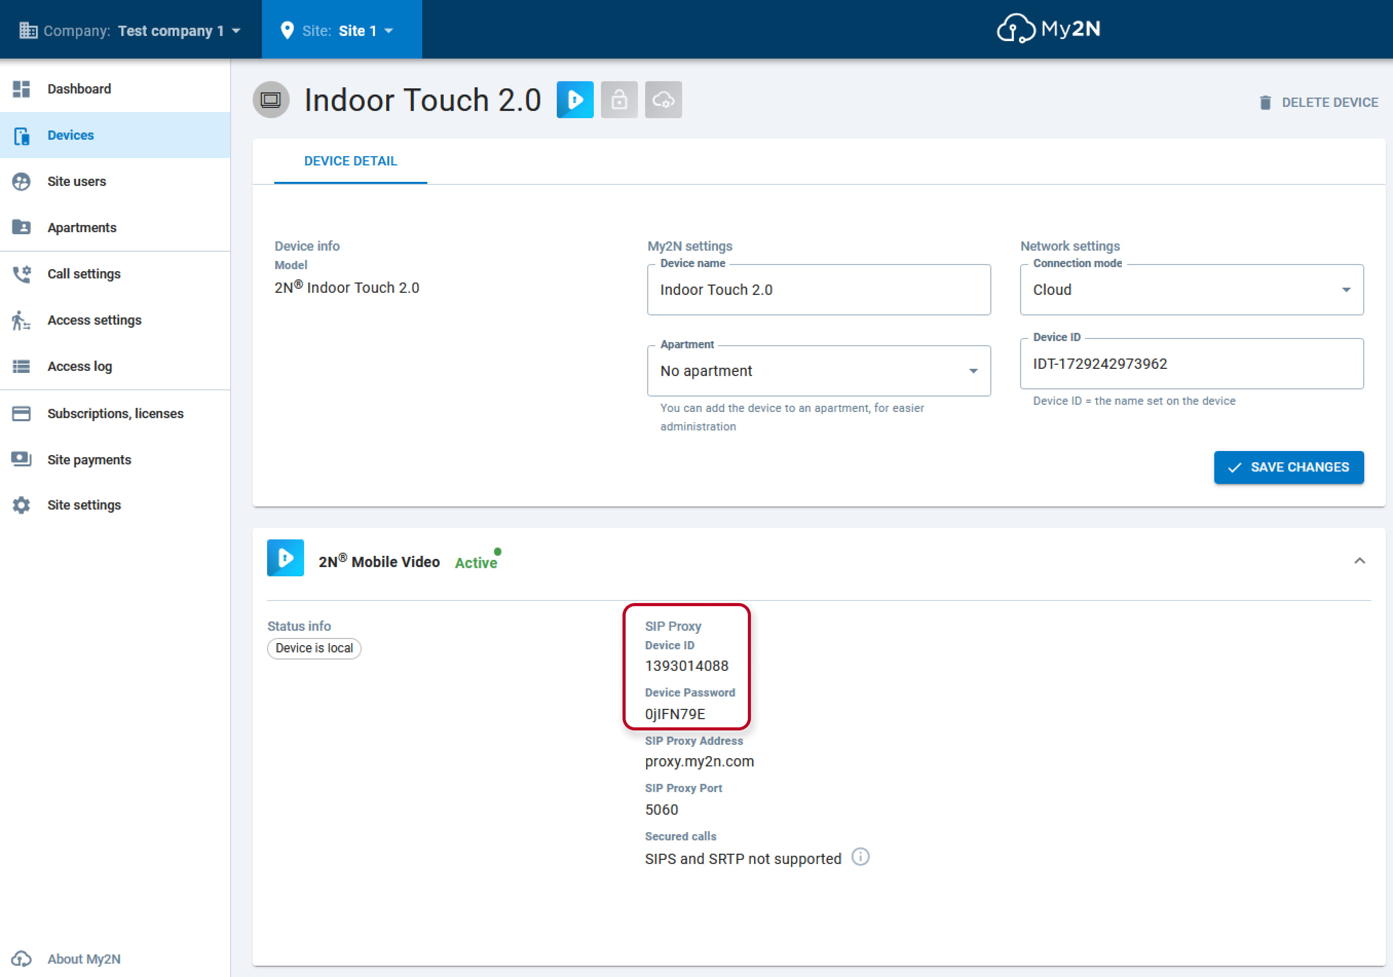Click the Access settings walking-person icon
The image size is (1393, 977).
click(21, 321)
